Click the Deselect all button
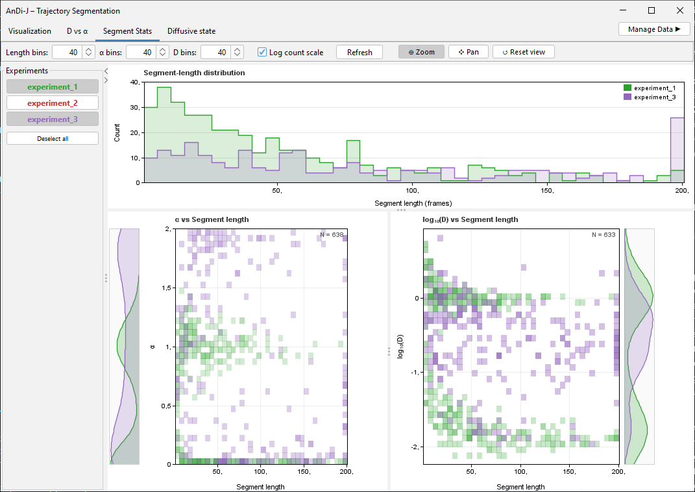Image resolution: width=695 pixels, height=492 pixels. 53,138
